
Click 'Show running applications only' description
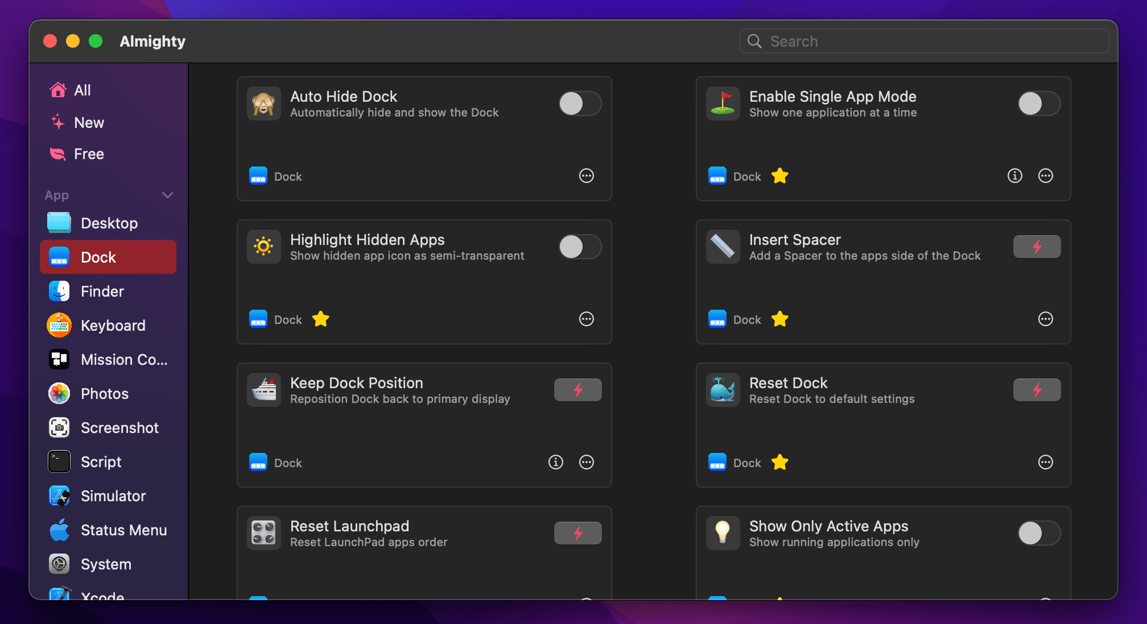[834, 542]
